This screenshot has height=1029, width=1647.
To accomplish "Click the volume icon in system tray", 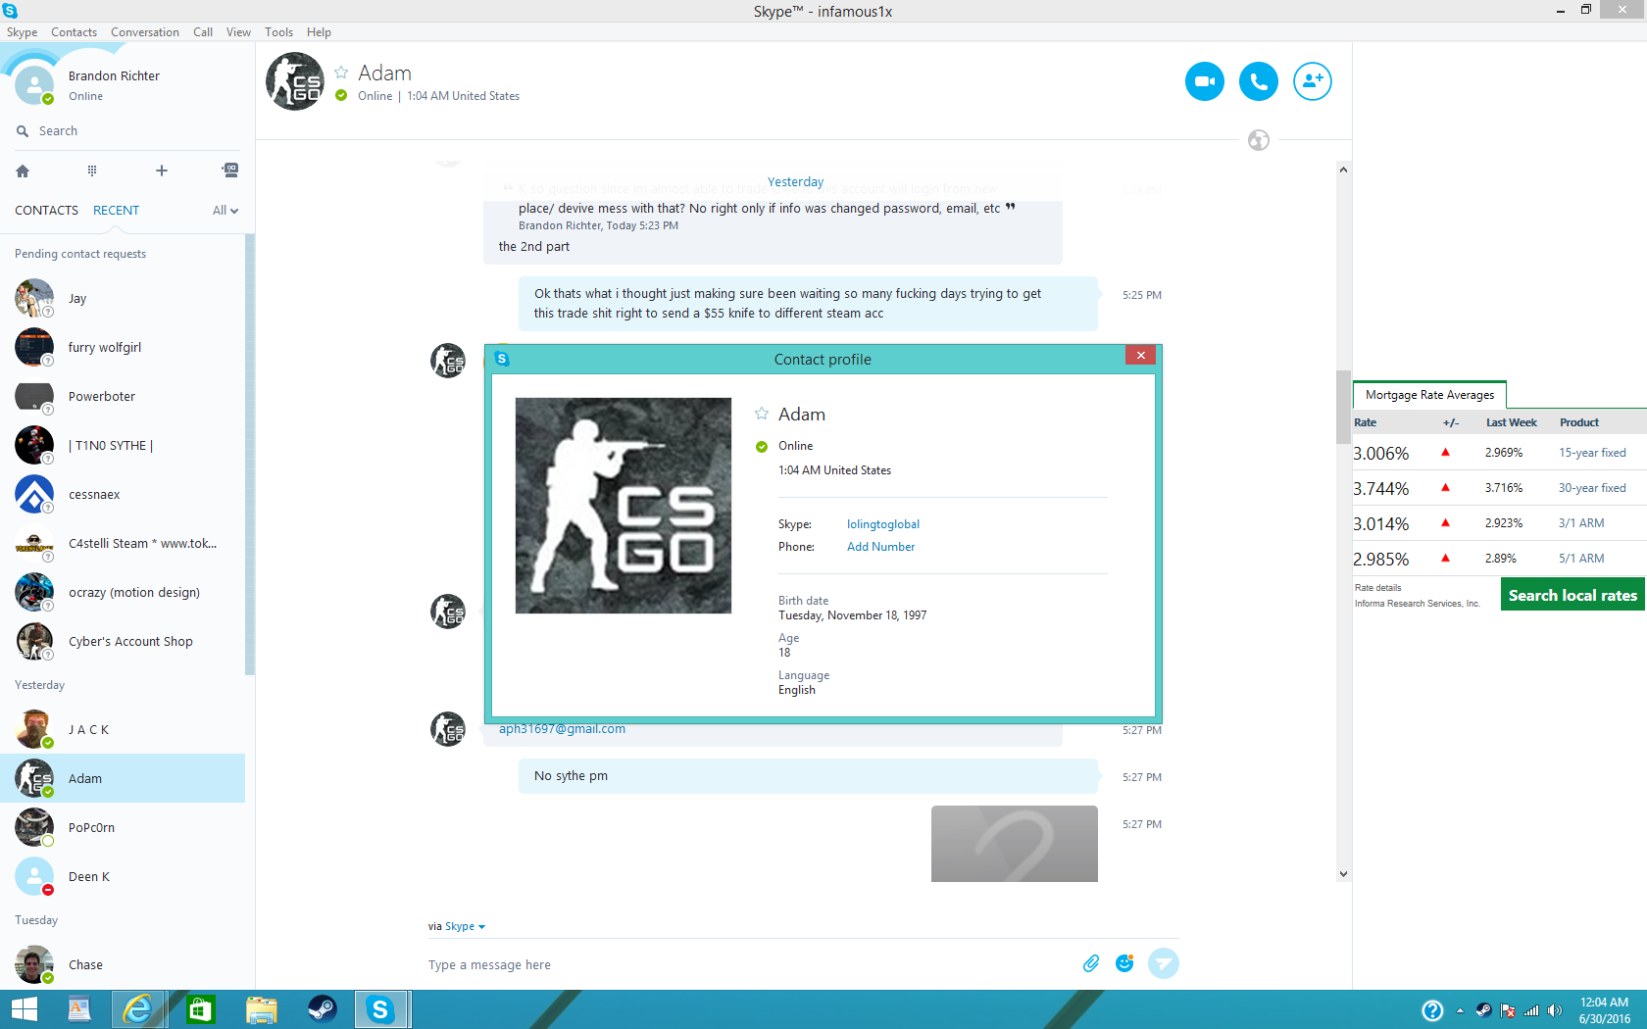I will pyautogui.click(x=1554, y=1010).
